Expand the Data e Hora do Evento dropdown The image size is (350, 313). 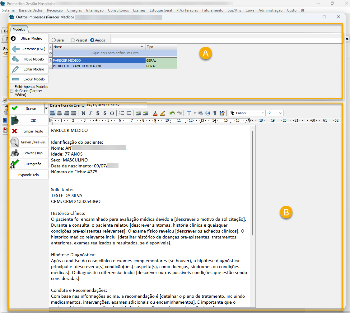click(x=144, y=105)
